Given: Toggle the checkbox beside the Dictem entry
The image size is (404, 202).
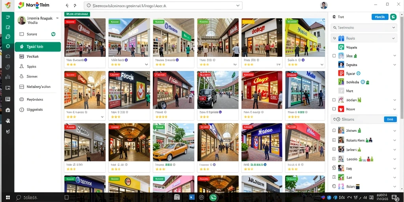Looking at the screenshot, I should [x=334, y=131].
